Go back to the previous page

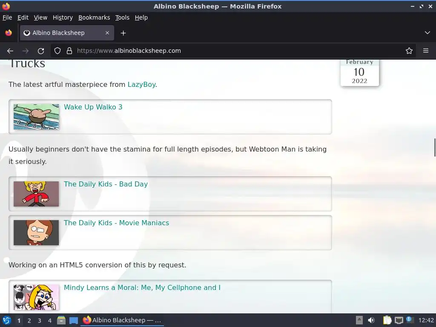pos(10,51)
